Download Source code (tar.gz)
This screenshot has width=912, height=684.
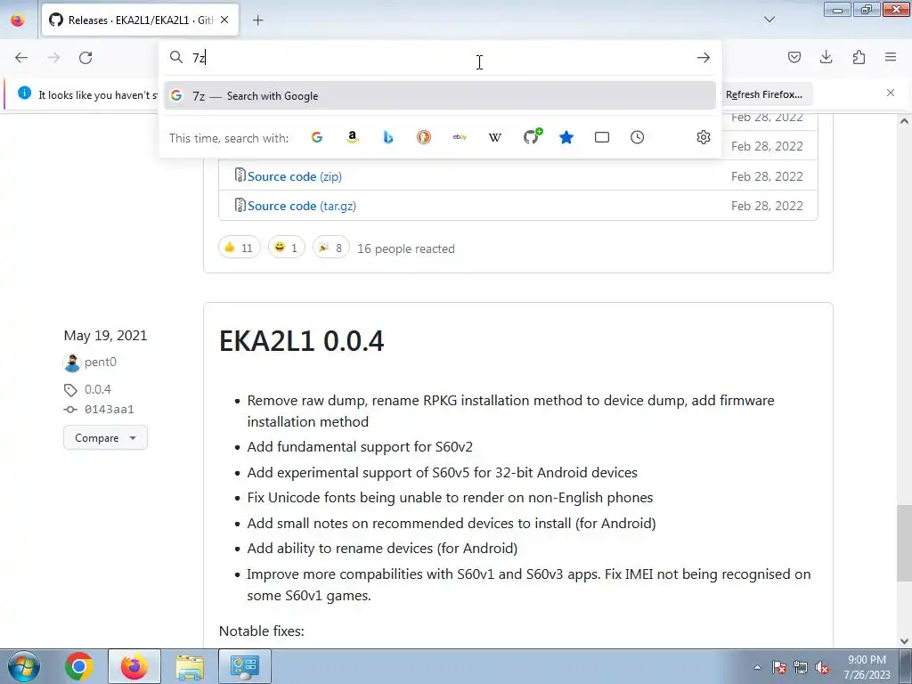[301, 206]
